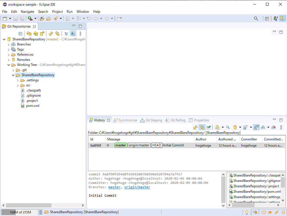Toggle branch layout display in Git Repositories

point(66,34)
